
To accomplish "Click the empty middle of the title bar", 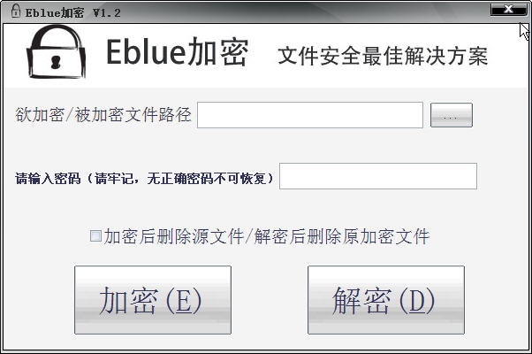I will pyautogui.click(x=306, y=12).
